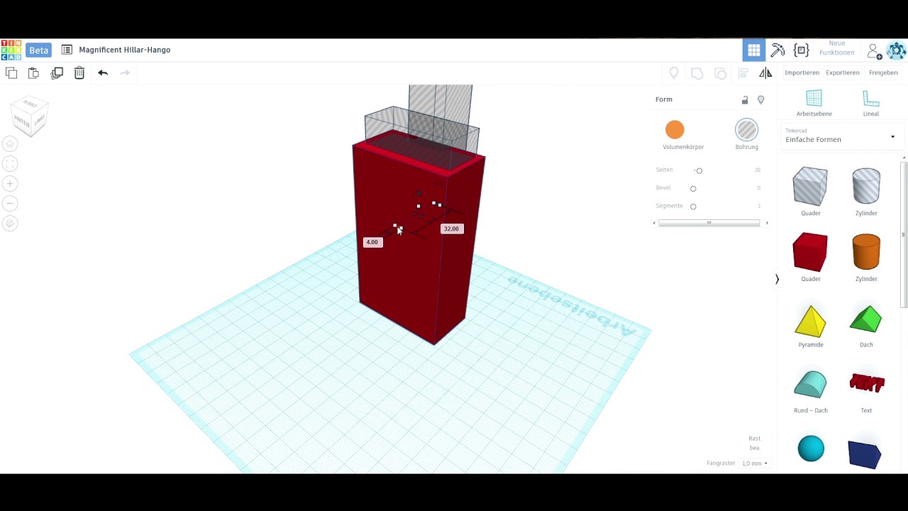
Task: Pick the dark blue box shape
Action: click(865, 455)
